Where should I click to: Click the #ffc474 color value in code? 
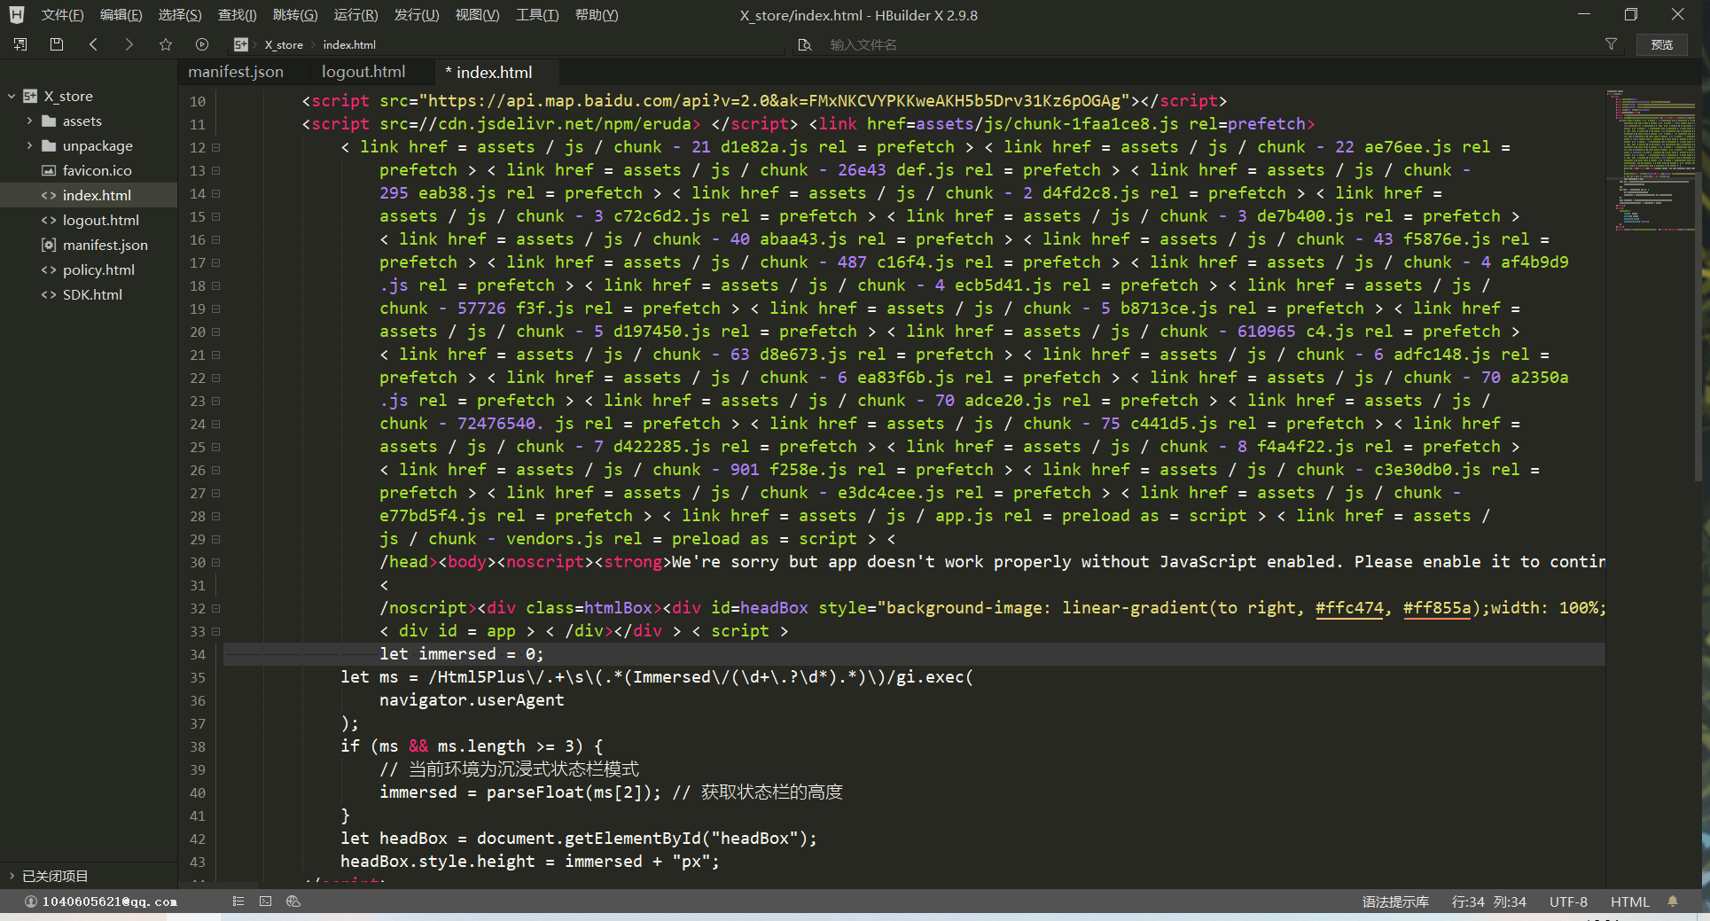tap(1349, 608)
